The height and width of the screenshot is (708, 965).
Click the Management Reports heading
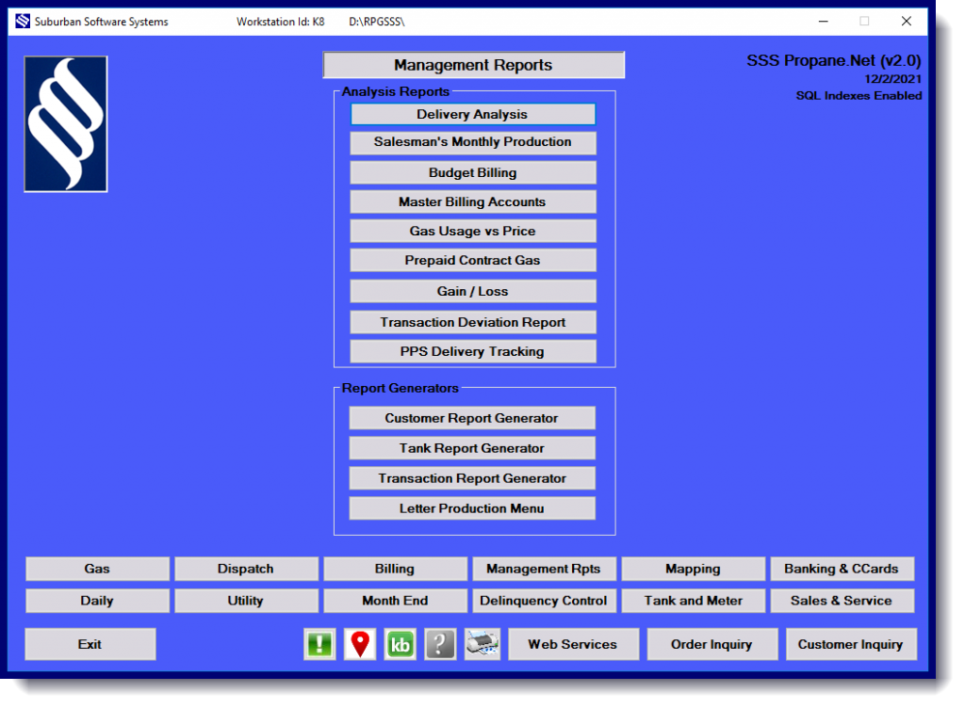pyautogui.click(x=473, y=65)
